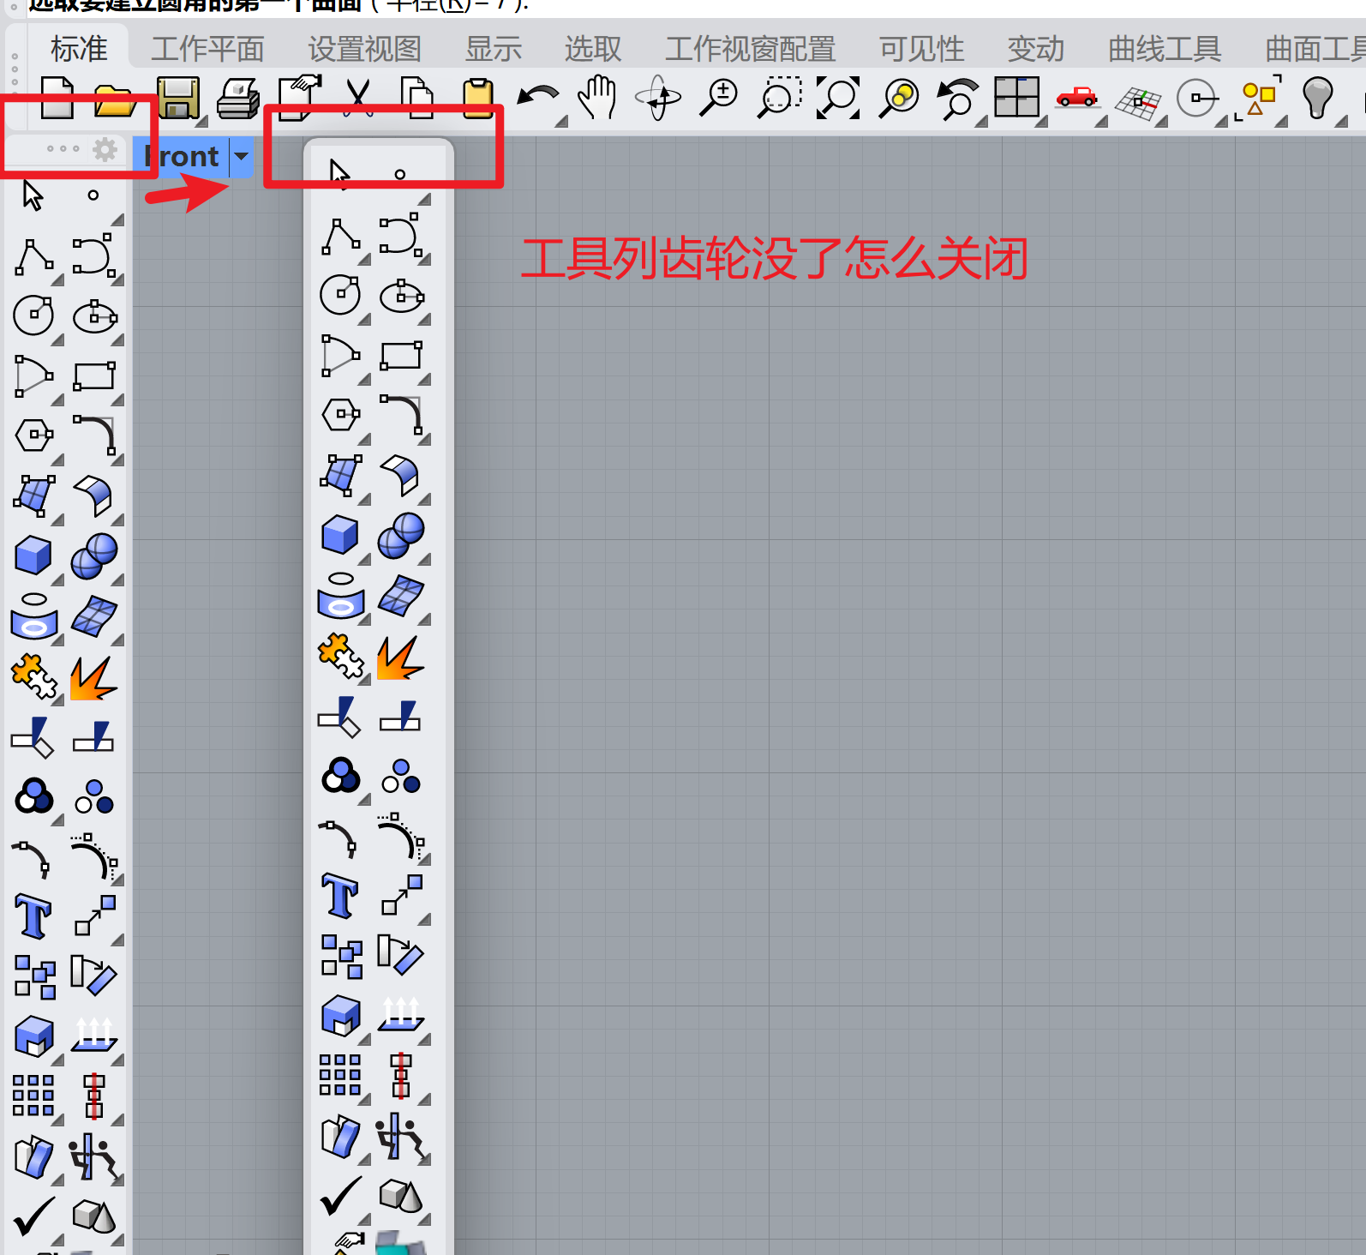The height and width of the screenshot is (1255, 1366).
Task: Select the Rectangle tool in floating toolbar
Action: (x=401, y=356)
